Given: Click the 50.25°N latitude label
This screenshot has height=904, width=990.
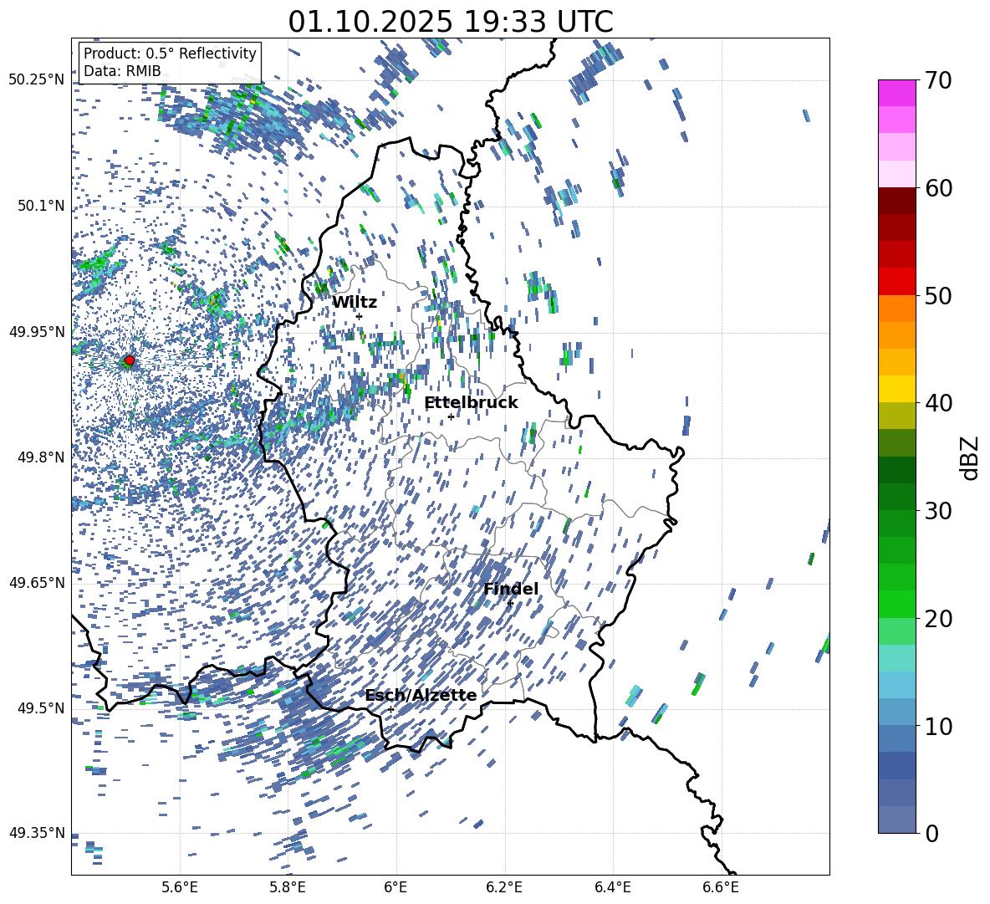Looking at the screenshot, I should tap(37, 79).
